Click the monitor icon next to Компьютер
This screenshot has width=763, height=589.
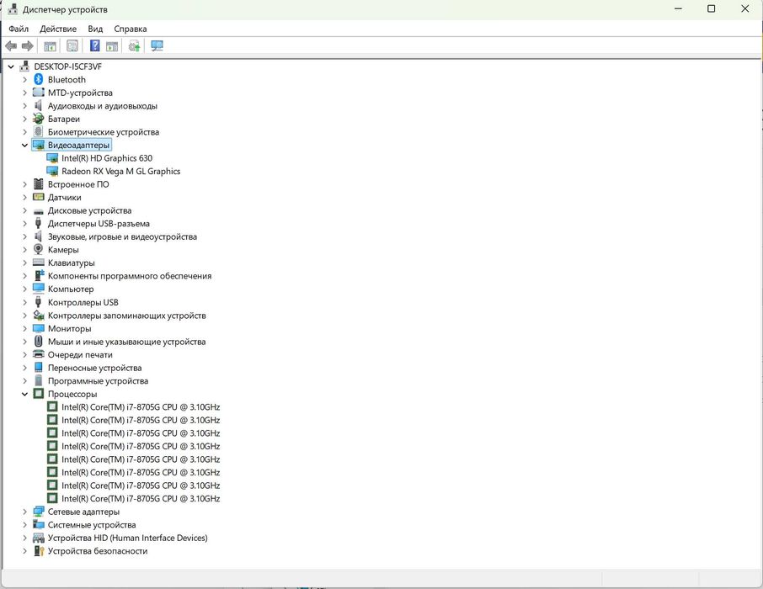point(39,289)
